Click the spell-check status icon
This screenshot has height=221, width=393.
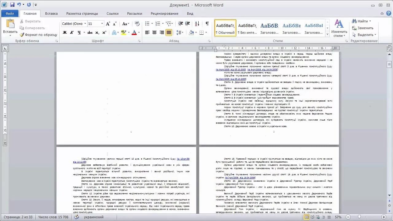click(76, 217)
